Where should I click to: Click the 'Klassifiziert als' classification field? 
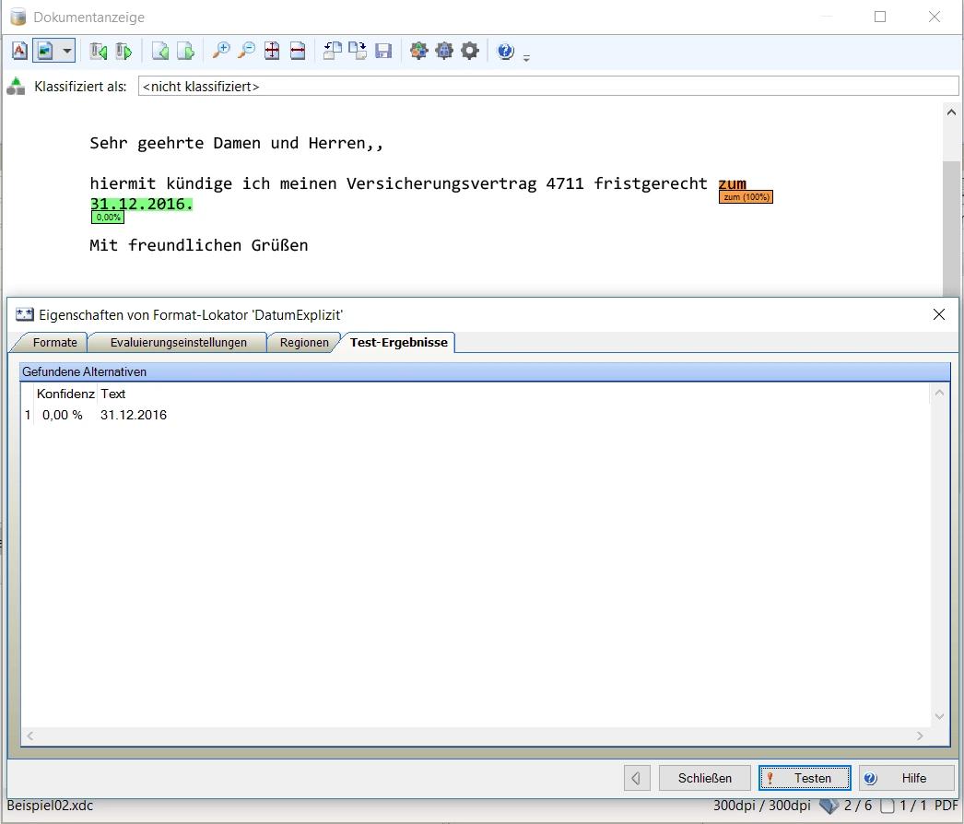[x=547, y=87]
